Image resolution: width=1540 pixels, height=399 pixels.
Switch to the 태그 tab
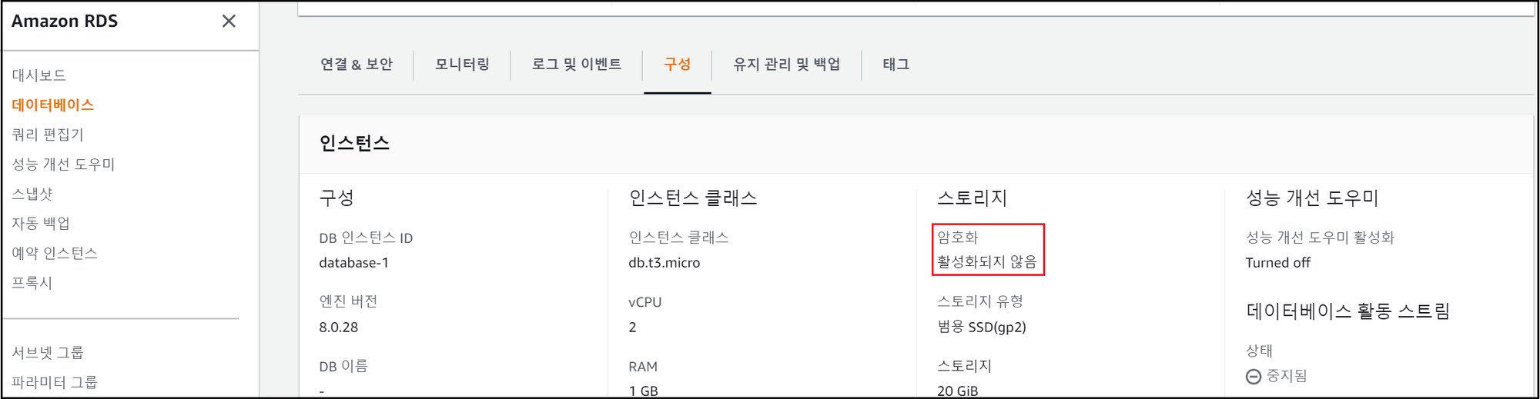896,65
